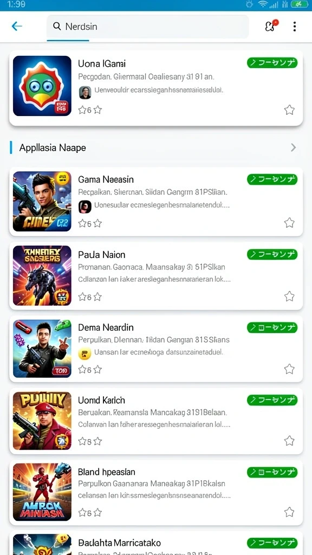The width and height of the screenshot is (312, 555).
Task: Open the three-dot overflow menu
Action: [x=294, y=26]
